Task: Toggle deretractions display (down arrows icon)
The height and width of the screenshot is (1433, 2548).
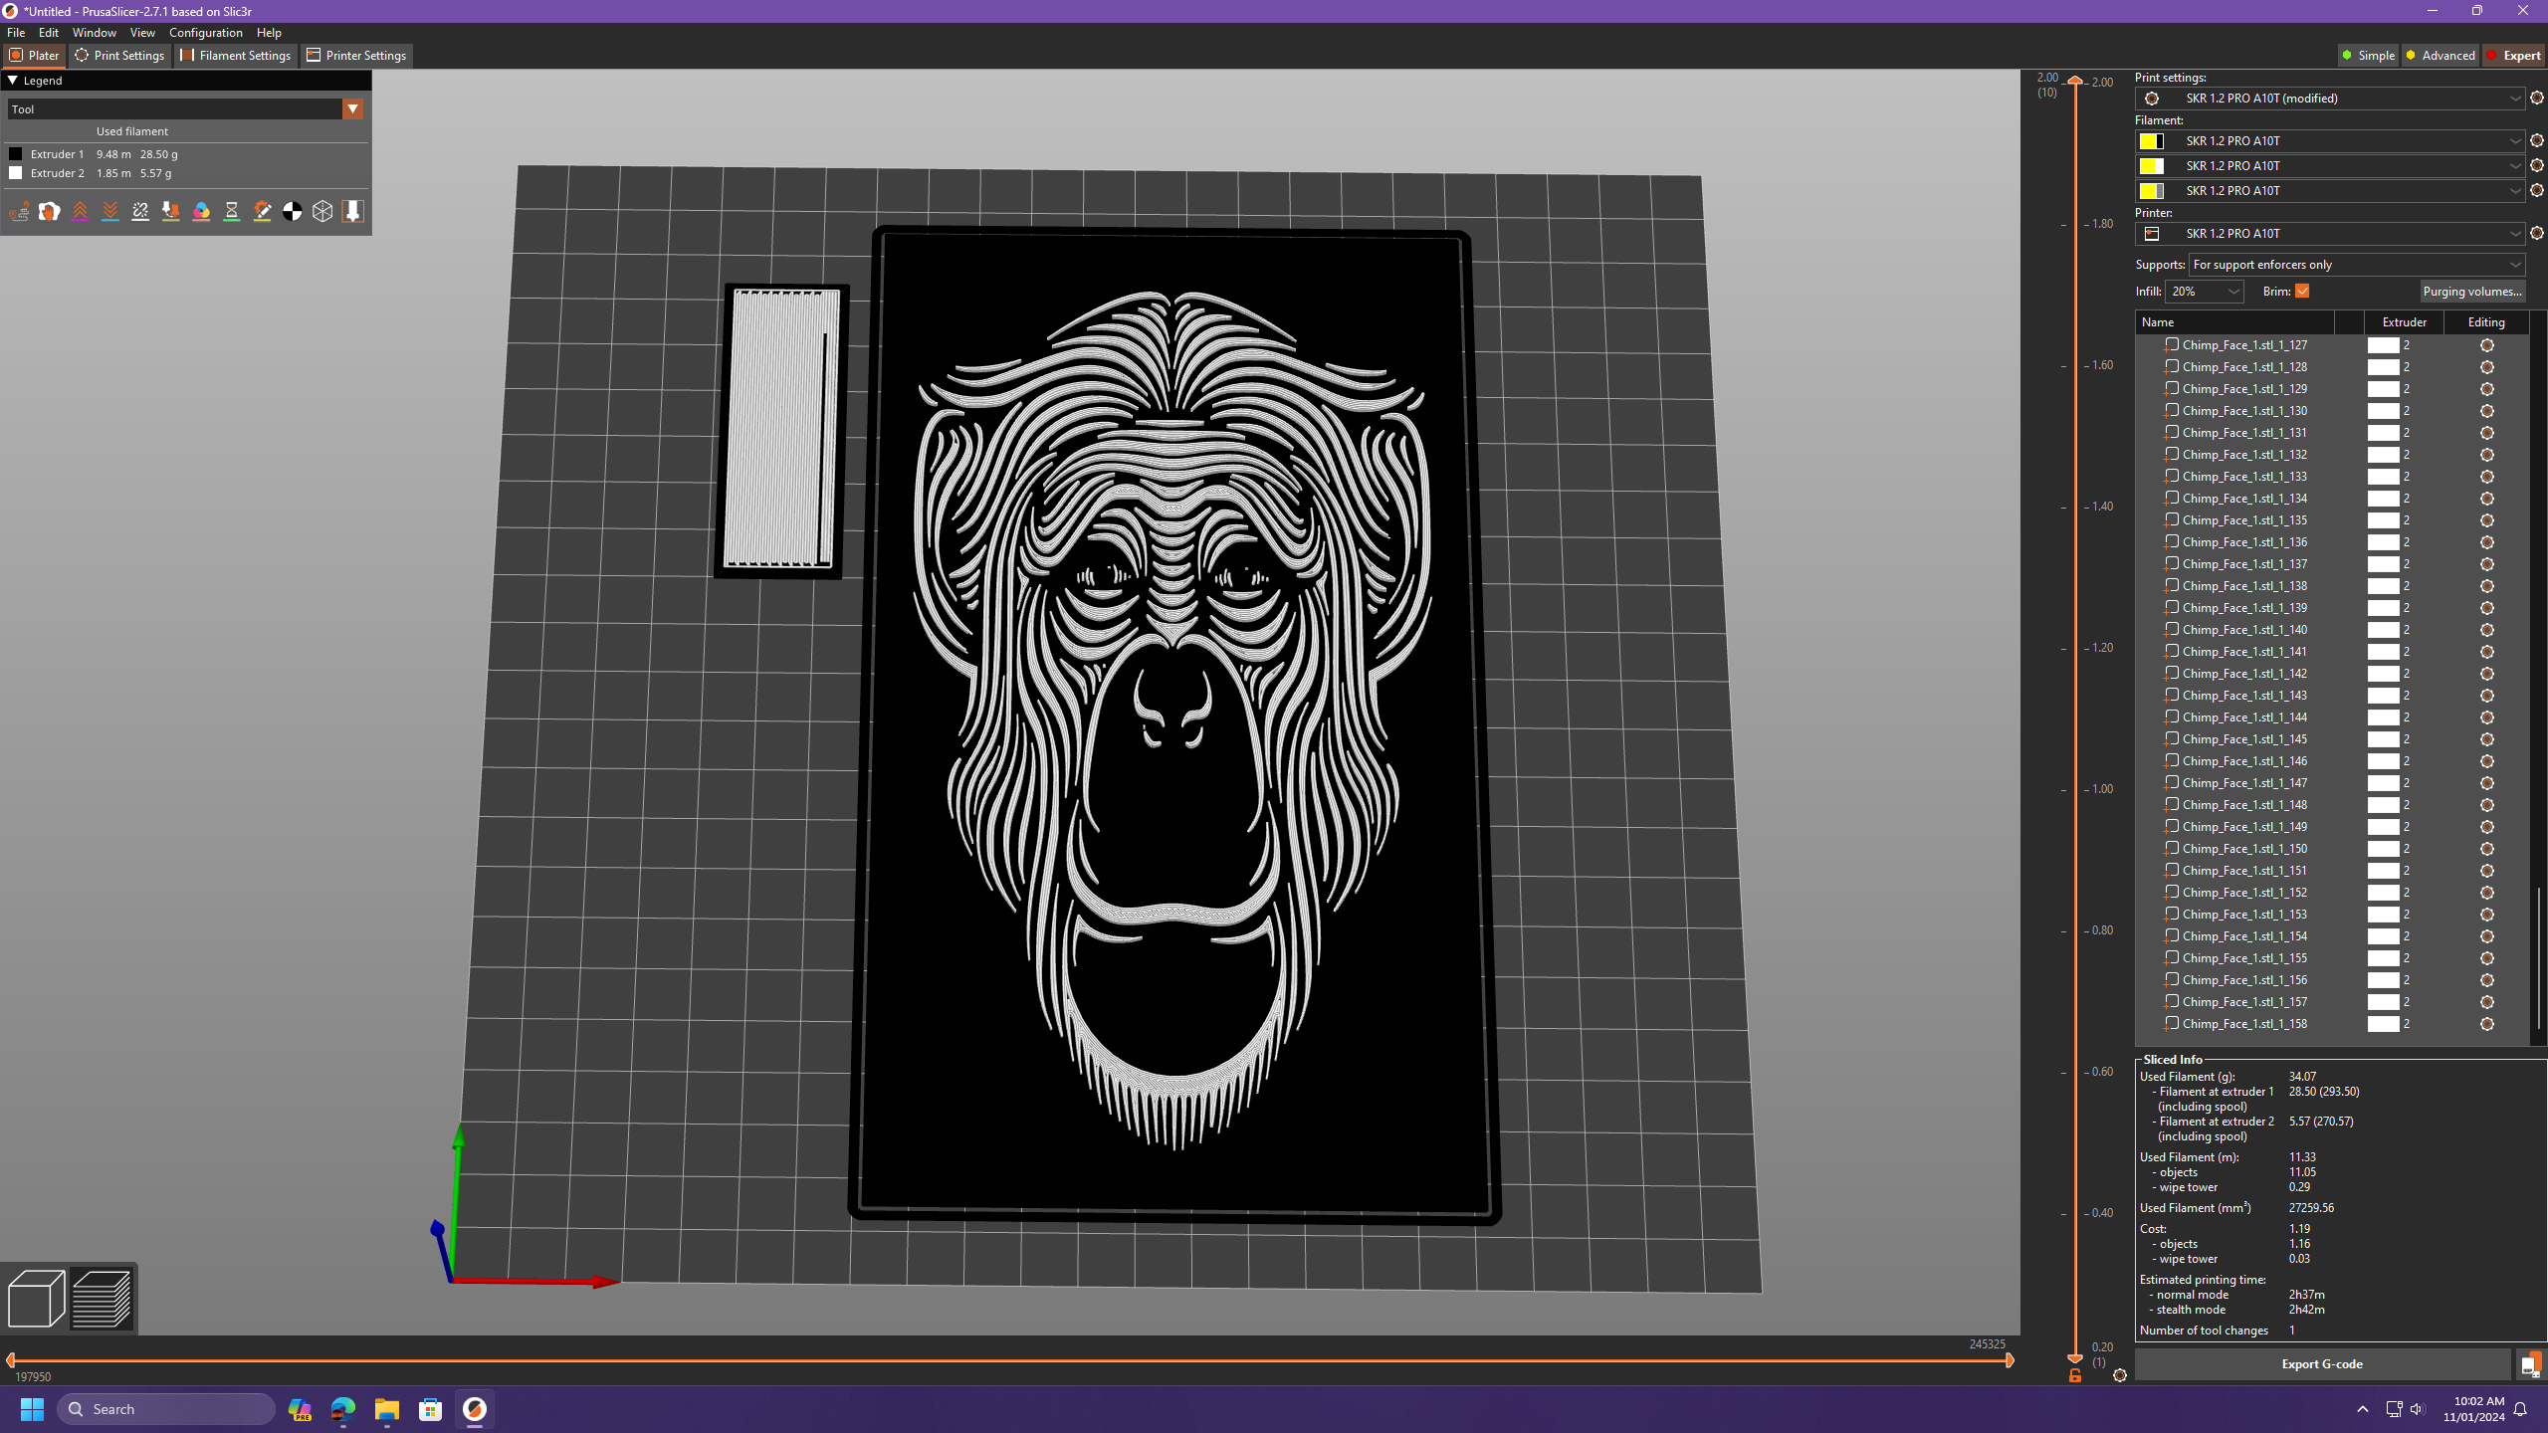Action: [109, 211]
